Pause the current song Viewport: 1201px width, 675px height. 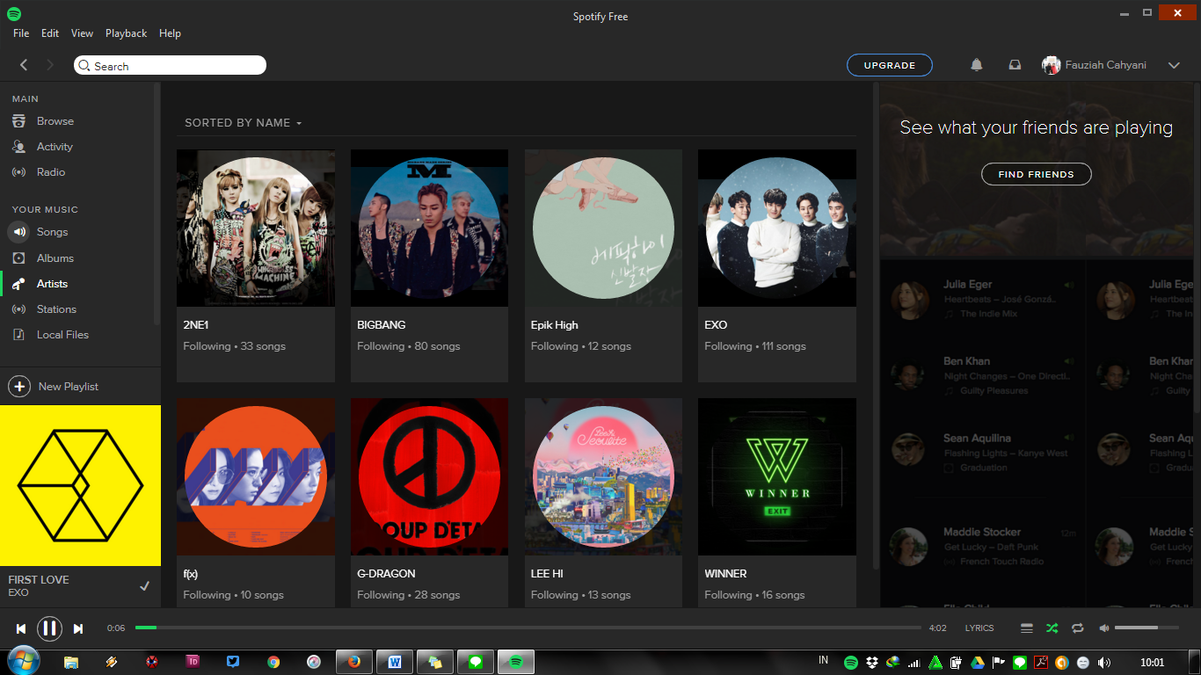[49, 628]
